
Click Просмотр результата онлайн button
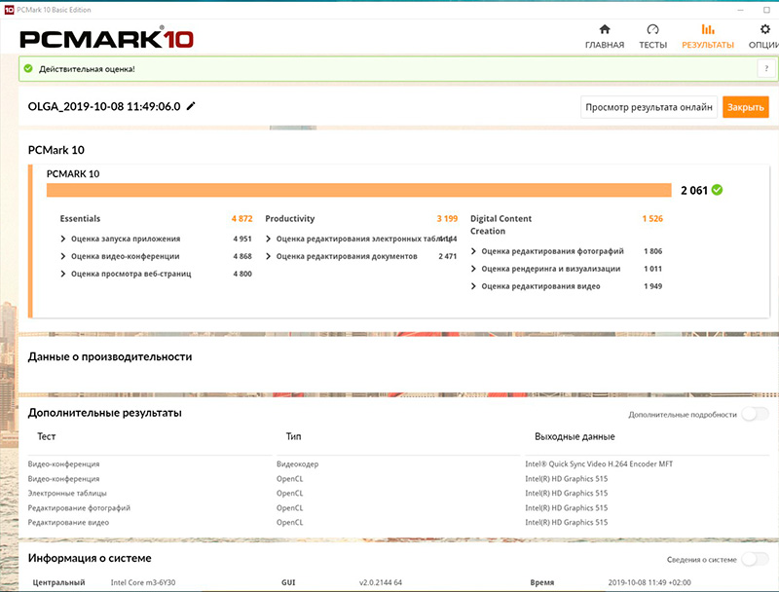tap(649, 107)
